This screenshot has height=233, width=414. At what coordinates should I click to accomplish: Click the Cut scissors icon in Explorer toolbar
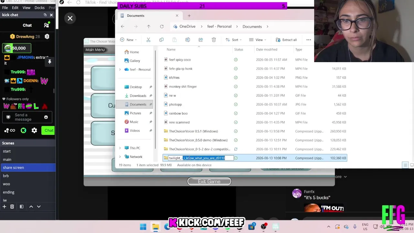(148, 40)
